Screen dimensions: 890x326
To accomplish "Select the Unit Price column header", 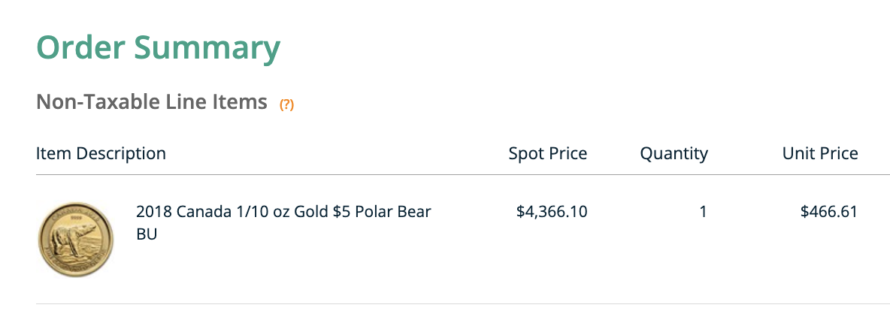I will coord(819,153).
